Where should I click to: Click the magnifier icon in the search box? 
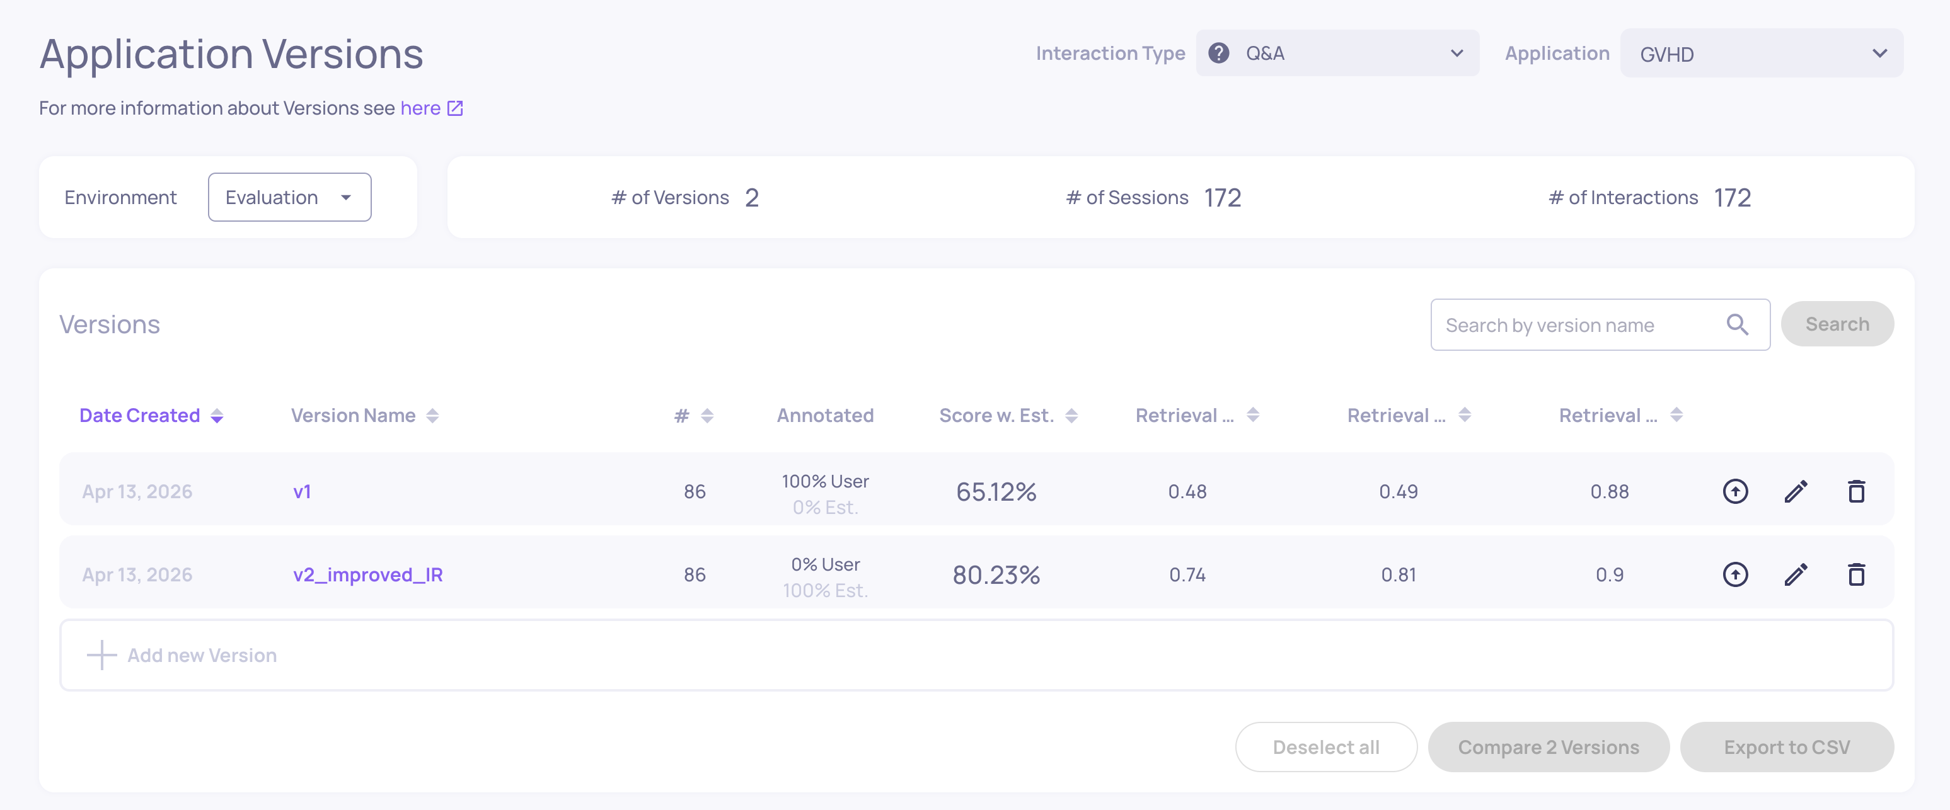(1737, 324)
